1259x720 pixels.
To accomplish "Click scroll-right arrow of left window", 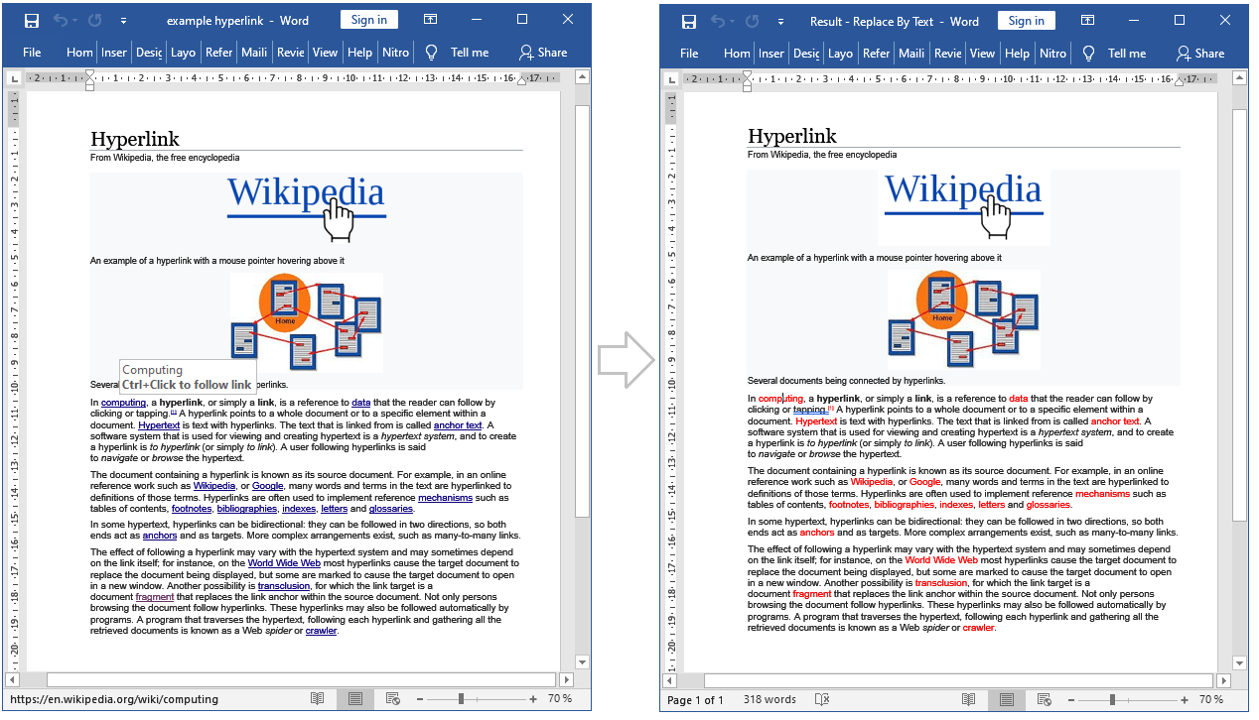I will [x=566, y=680].
